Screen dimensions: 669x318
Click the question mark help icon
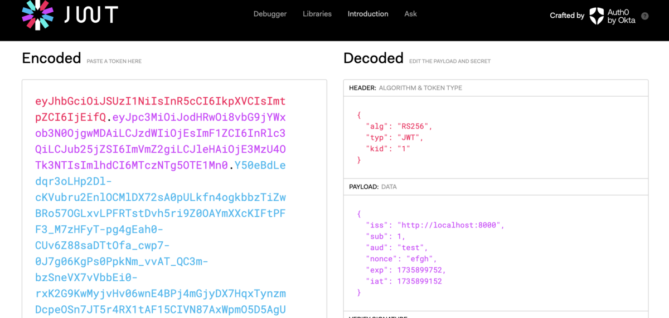tap(645, 16)
